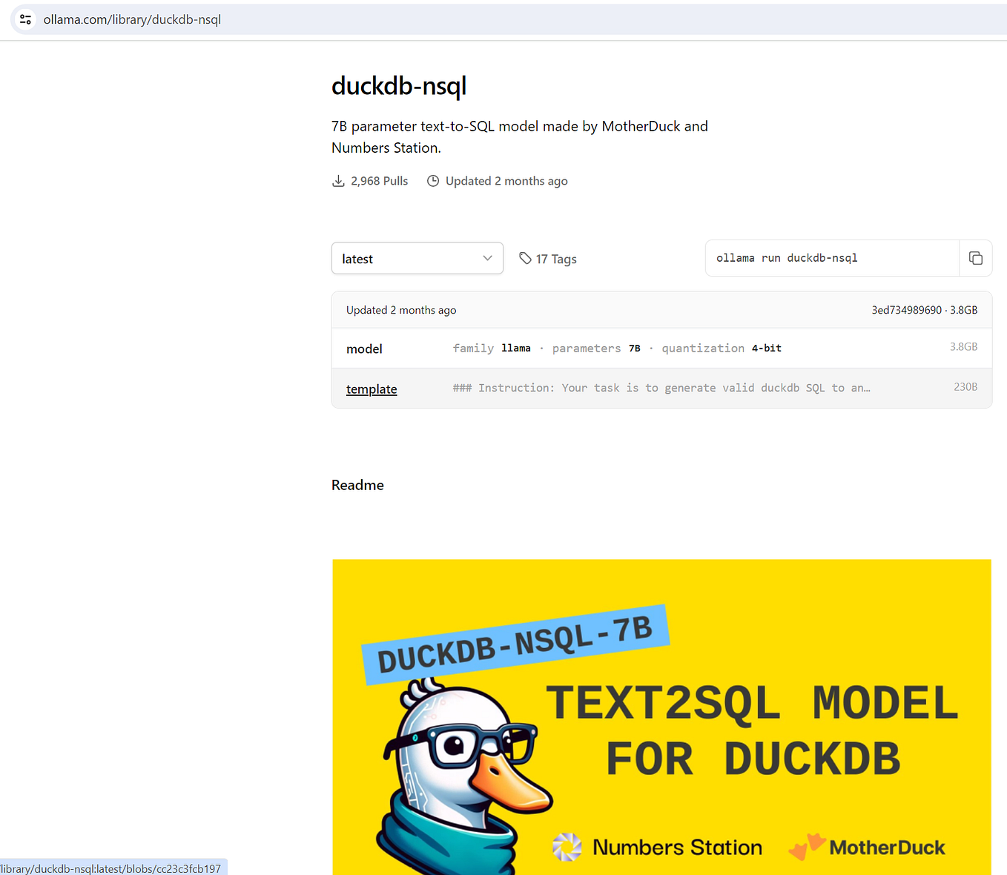Select the duckdb-nsql page title
1007x875 pixels.
coord(398,86)
